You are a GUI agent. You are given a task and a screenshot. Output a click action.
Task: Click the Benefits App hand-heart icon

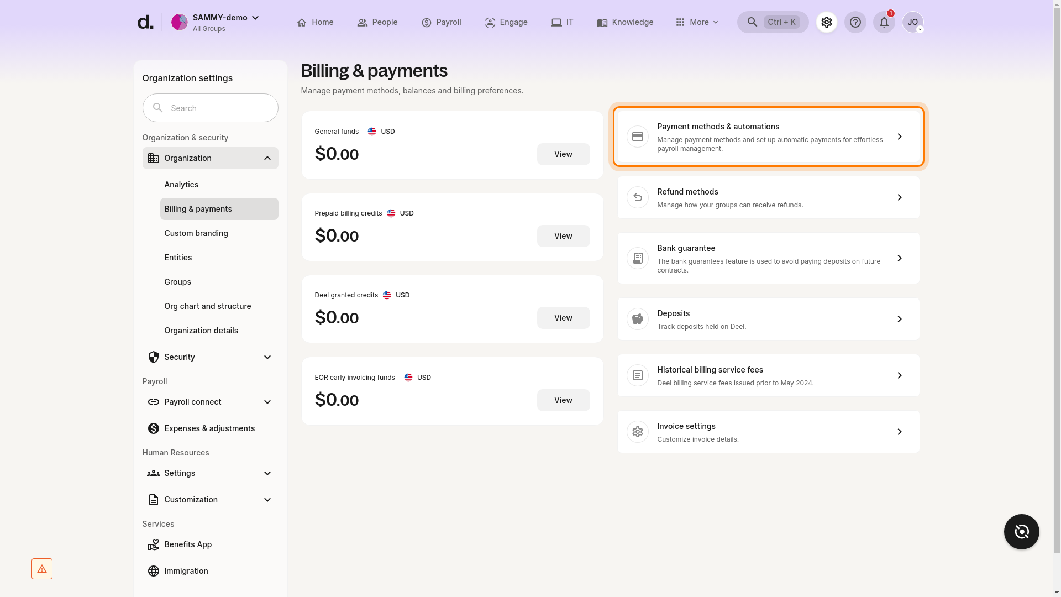[154, 544]
